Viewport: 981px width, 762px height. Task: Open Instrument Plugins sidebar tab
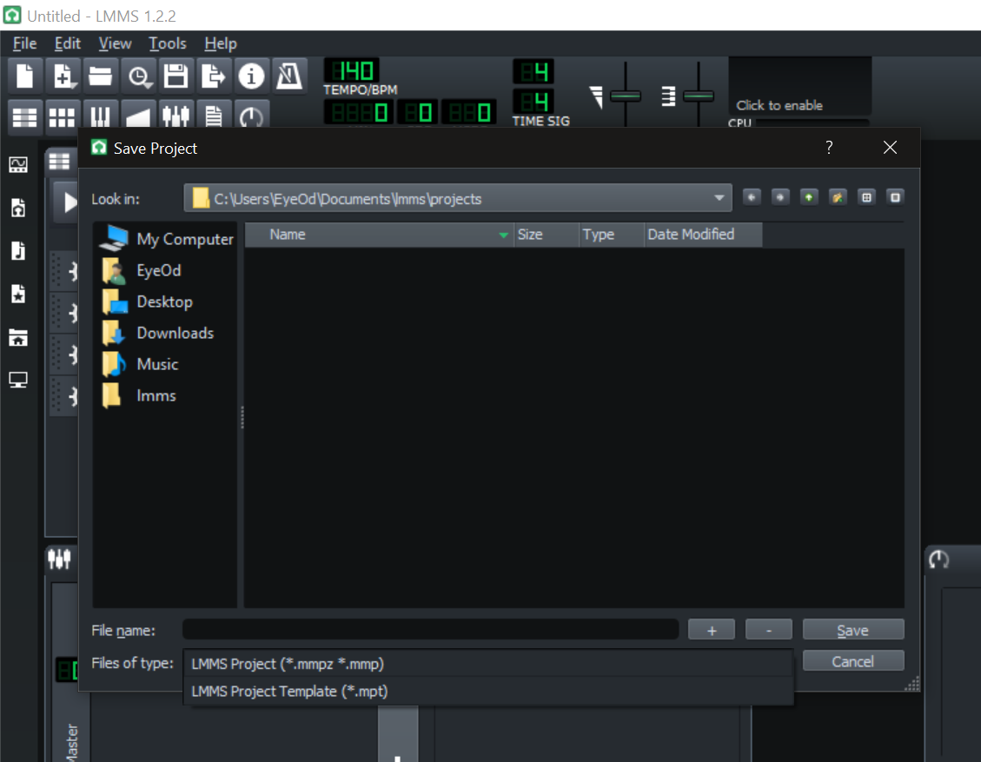18,164
